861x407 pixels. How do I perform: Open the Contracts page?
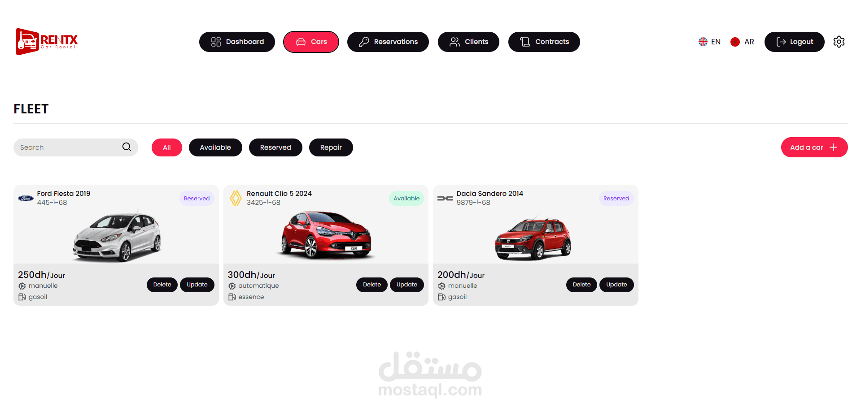(544, 42)
